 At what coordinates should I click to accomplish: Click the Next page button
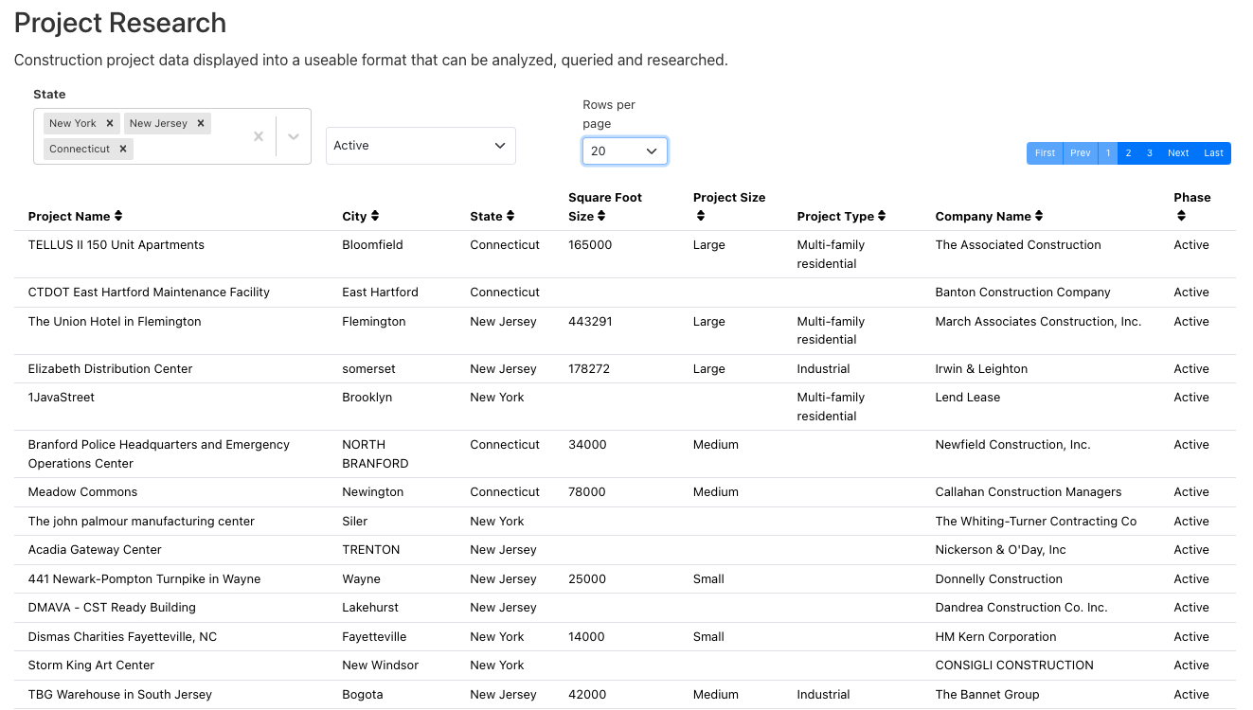click(x=1178, y=153)
